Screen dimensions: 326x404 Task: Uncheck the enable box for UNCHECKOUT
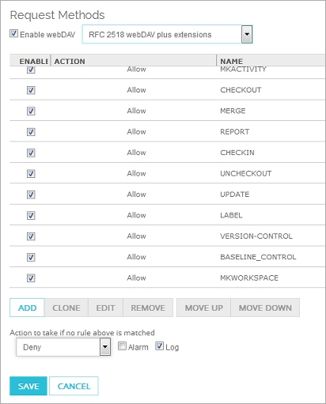31,174
